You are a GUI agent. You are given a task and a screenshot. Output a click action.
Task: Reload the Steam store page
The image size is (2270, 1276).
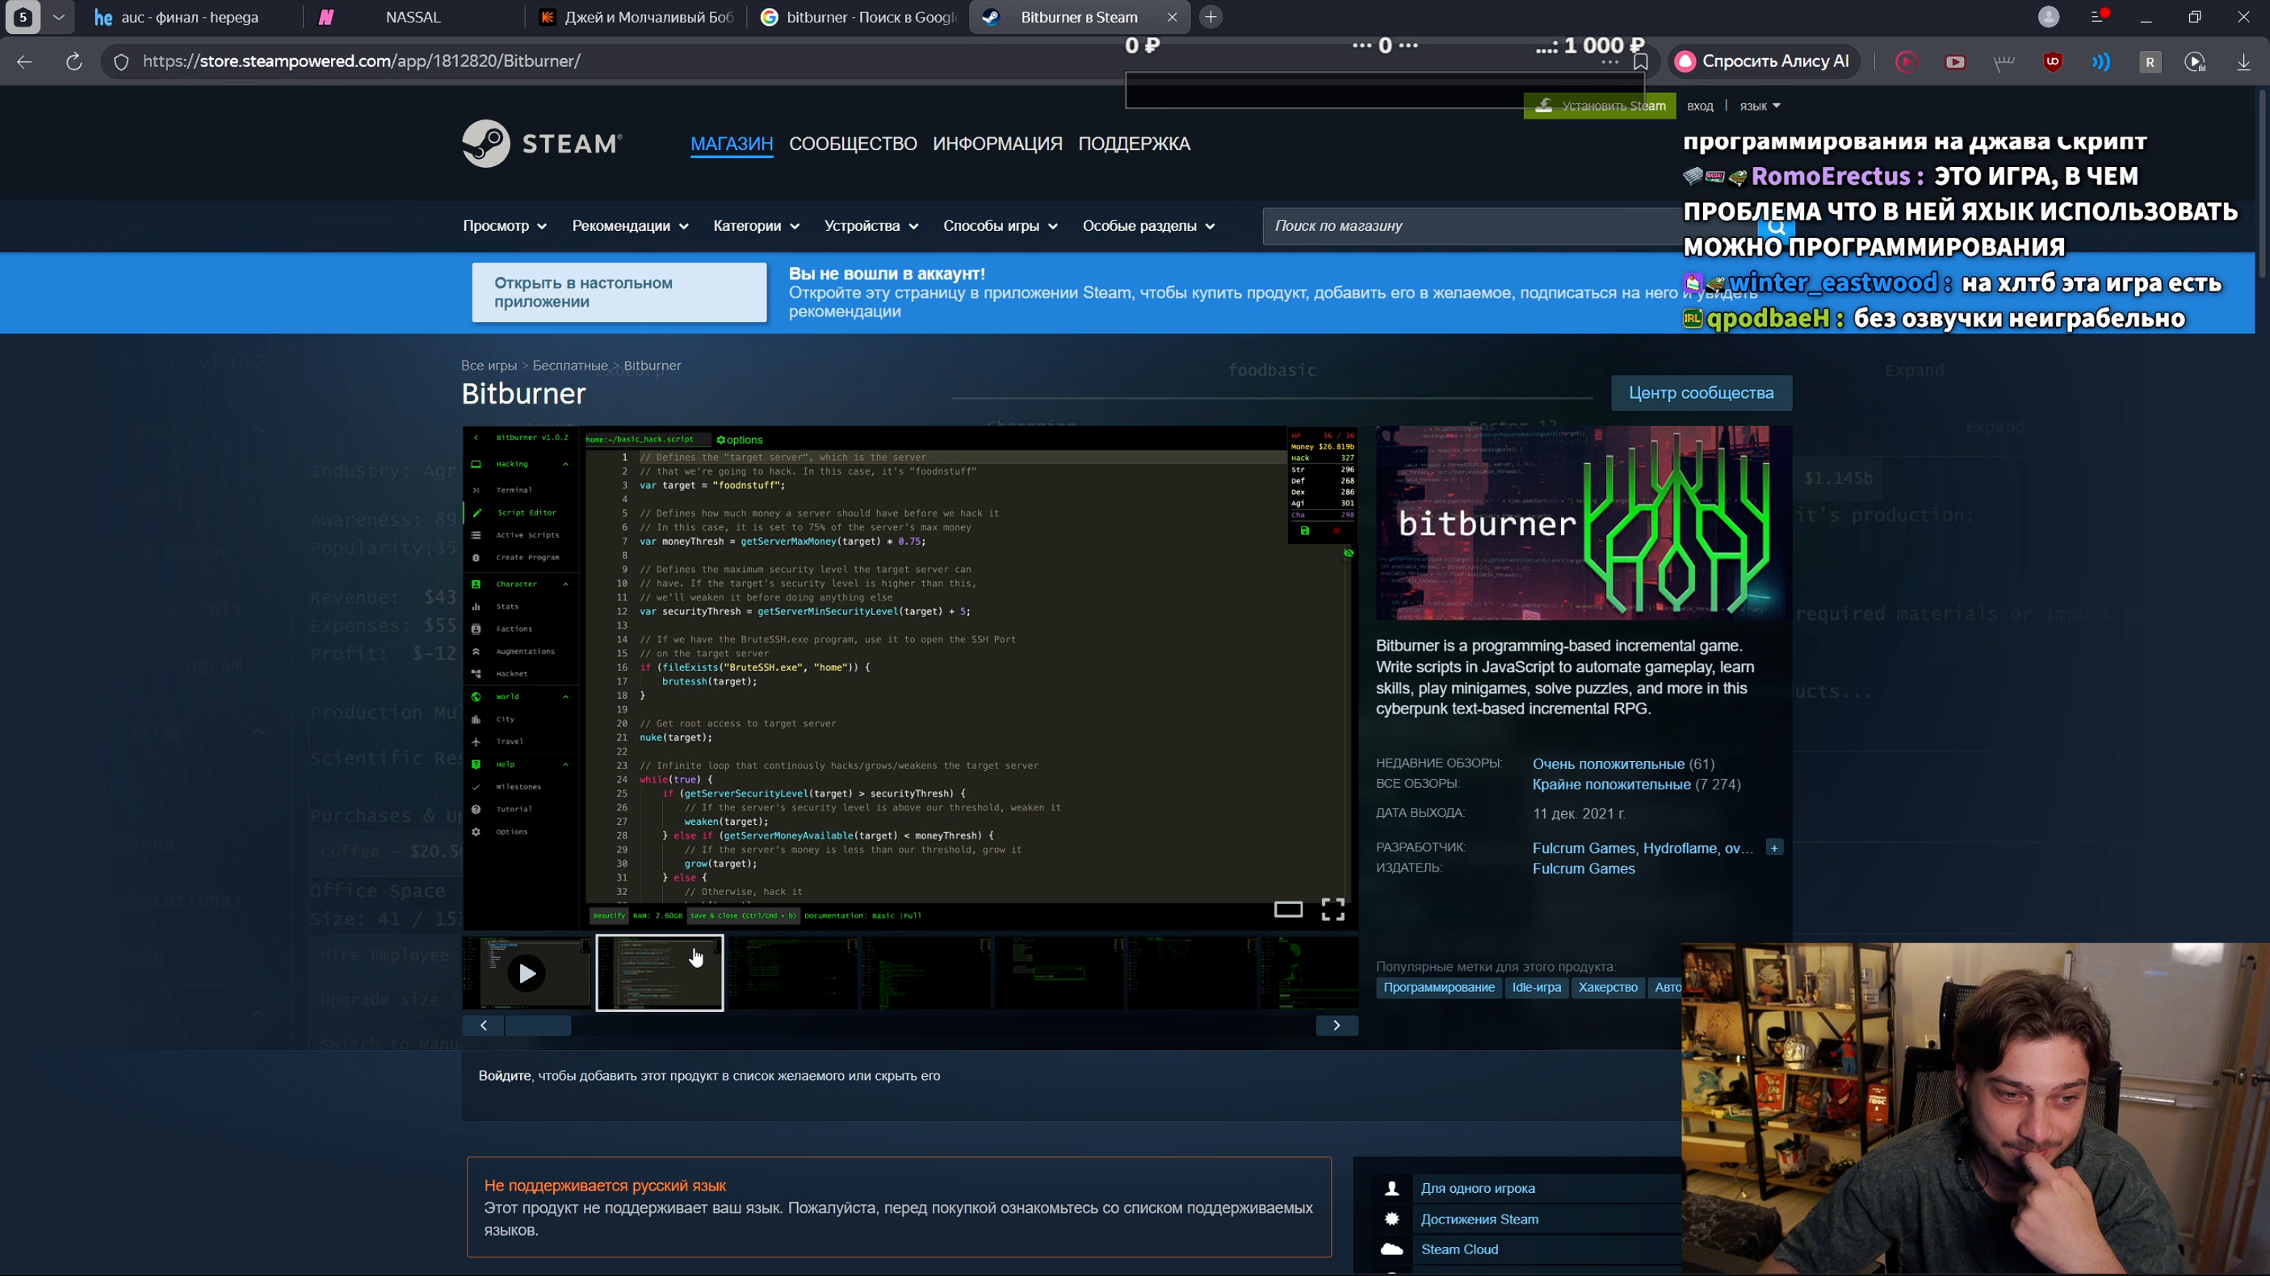[74, 61]
